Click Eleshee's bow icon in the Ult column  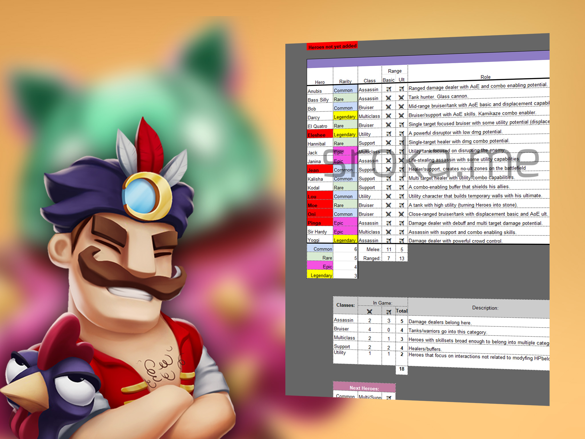pyautogui.click(x=401, y=133)
